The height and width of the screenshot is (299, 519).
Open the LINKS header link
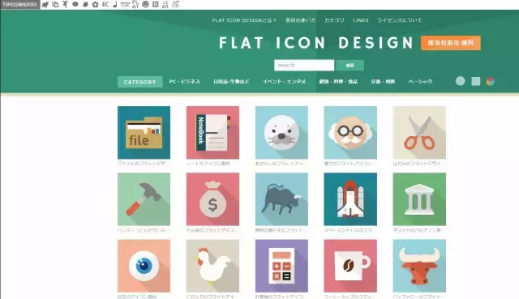pos(360,20)
